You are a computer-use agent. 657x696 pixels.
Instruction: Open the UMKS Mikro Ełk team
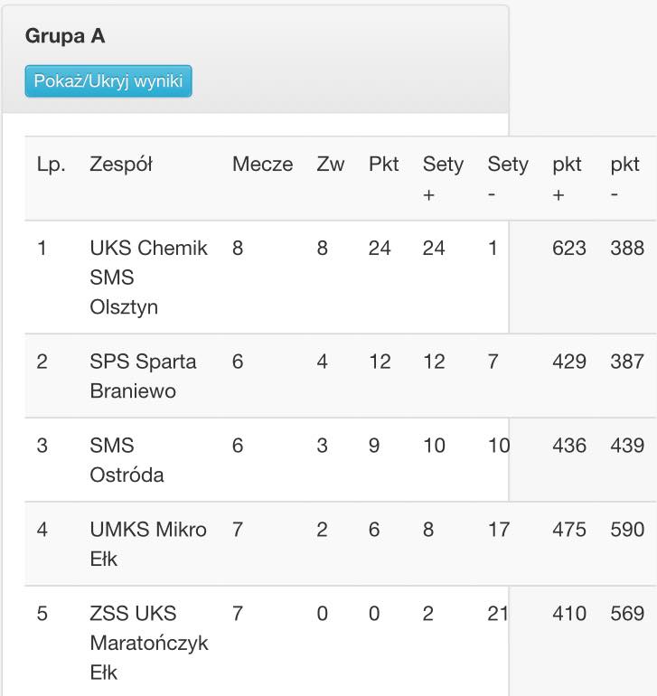point(148,543)
